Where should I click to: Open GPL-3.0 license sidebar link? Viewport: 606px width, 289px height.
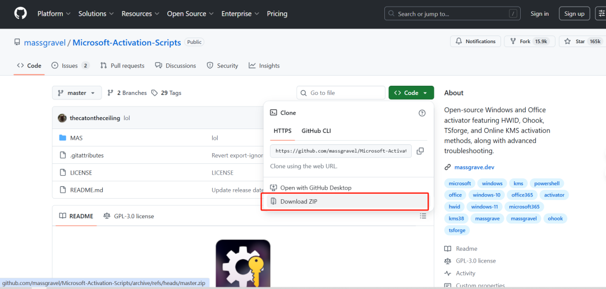[470, 261]
